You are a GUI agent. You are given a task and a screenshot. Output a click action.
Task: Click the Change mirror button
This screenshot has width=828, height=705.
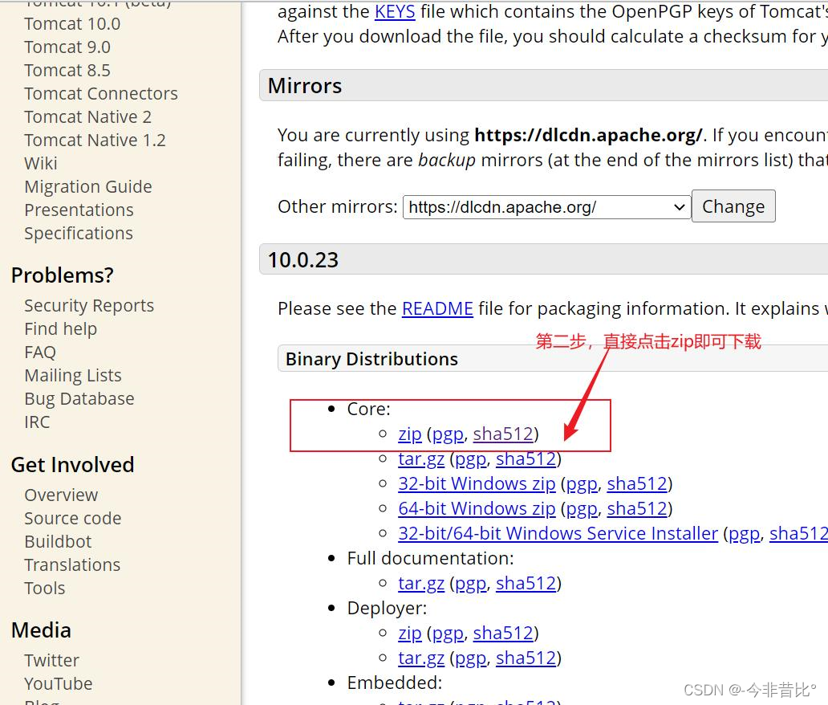(x=733, y=206)
